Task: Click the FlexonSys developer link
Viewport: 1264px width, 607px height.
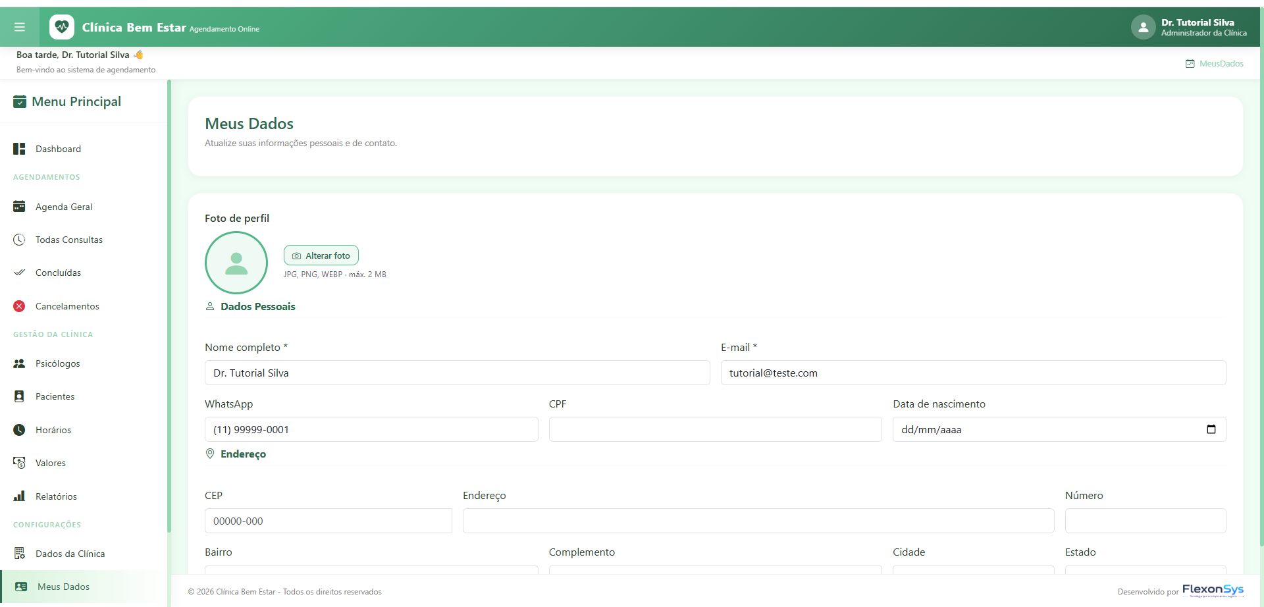Action: pos(1213,590)
